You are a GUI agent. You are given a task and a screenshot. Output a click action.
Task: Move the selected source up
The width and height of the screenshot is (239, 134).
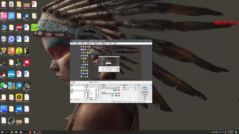94,99
